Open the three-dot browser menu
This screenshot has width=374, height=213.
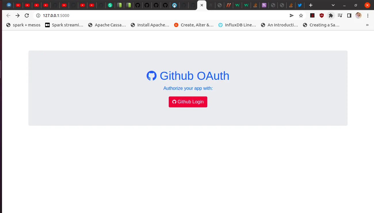click(368, 16)
